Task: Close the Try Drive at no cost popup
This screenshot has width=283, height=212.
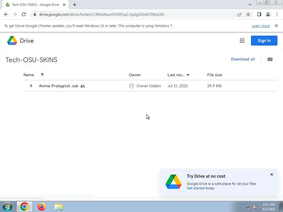Action: (x=271, y=174)
